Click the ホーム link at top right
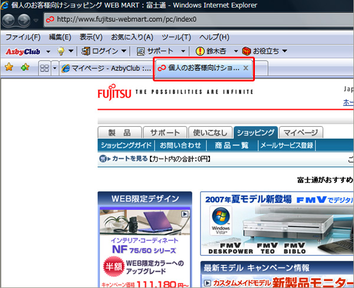This screenshot has height=288, width=354. tap(348, 103)
